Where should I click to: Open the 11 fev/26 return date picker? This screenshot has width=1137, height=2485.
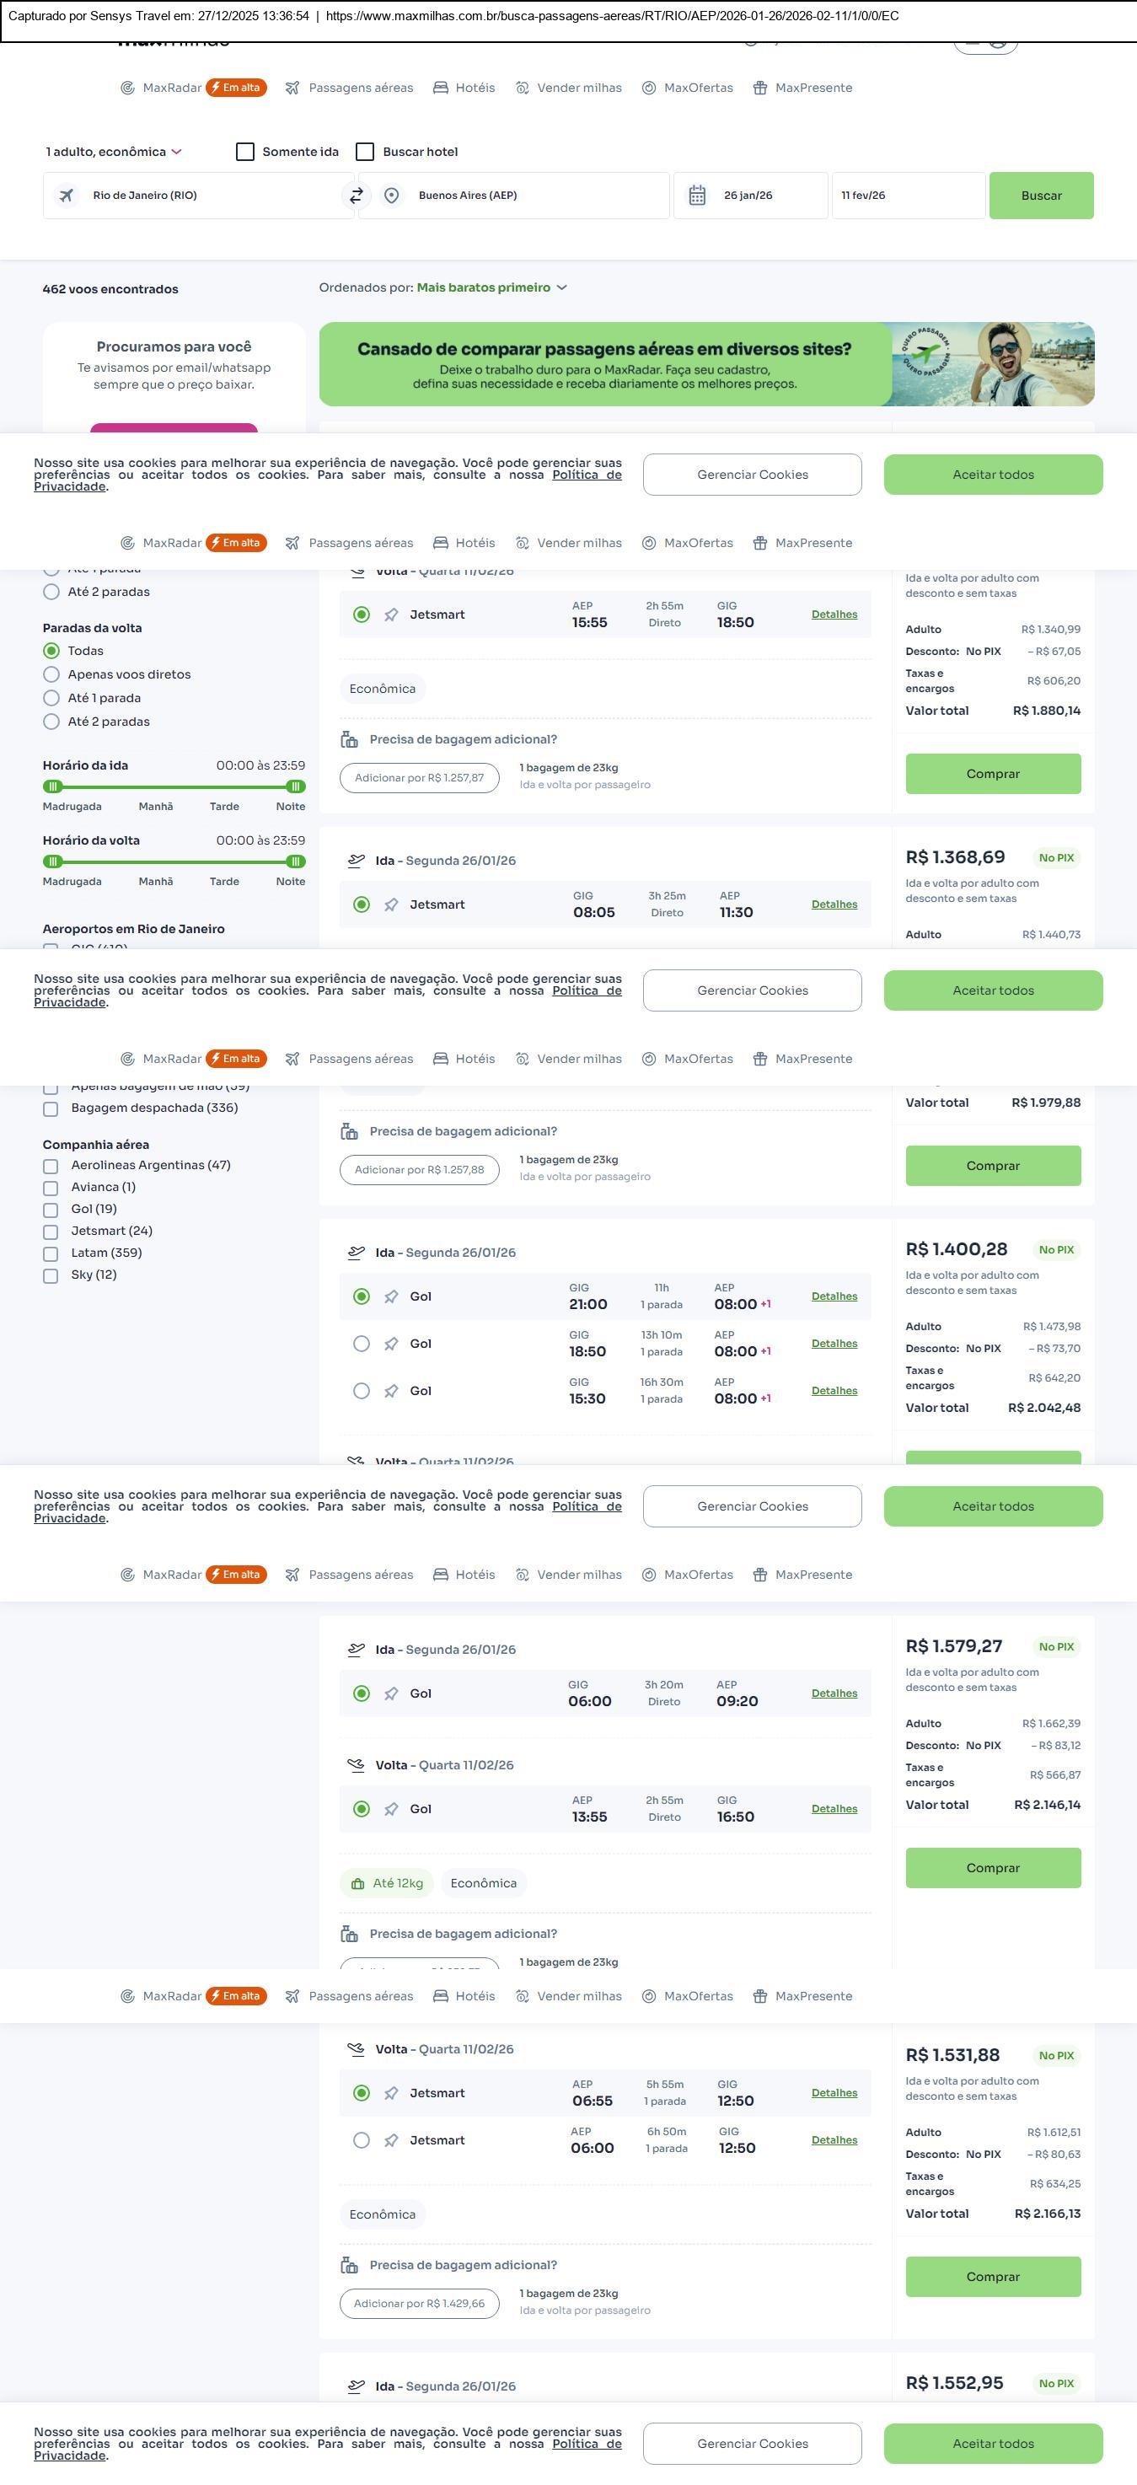coord(907,196)
